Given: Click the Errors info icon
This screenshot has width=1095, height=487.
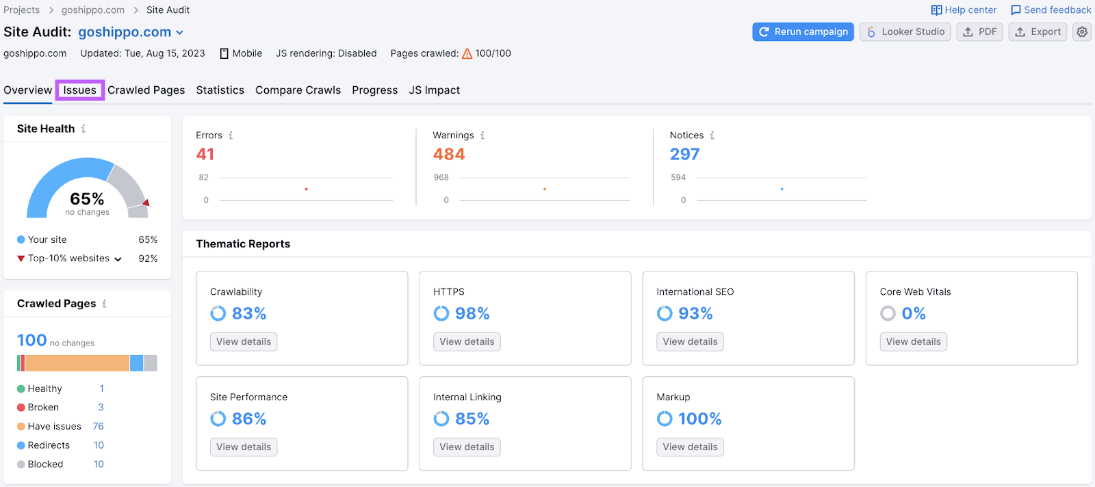Looking at the screenshot, I should pos(231,135).
